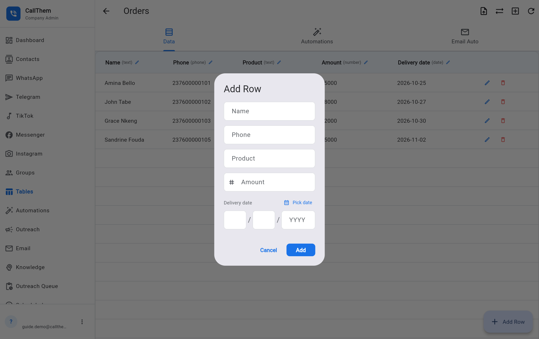This screenshot has height=339, width=539.
Task: Edit the Sandrine Fouda row
Action: pos(487,140)
